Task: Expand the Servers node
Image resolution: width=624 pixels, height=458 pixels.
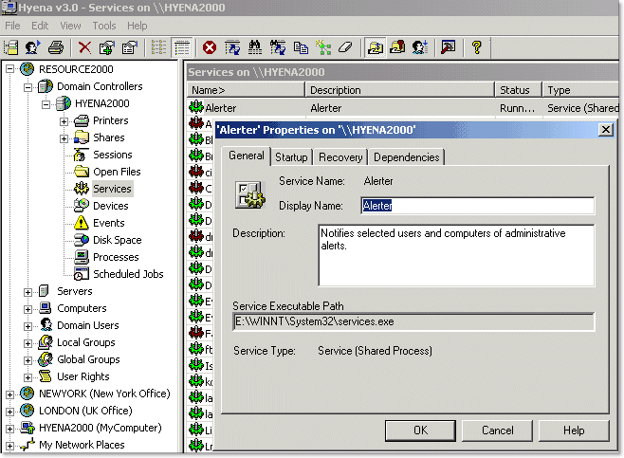Action: (28, 292)
